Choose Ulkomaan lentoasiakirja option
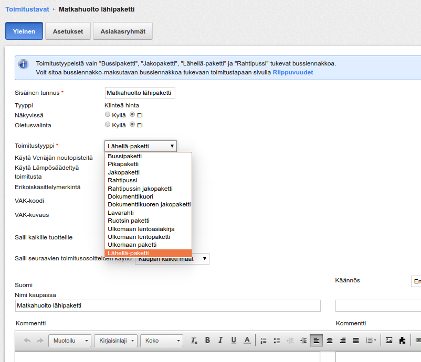The width and height of the screenshot is (421, 362). click(x=148, y=229)
